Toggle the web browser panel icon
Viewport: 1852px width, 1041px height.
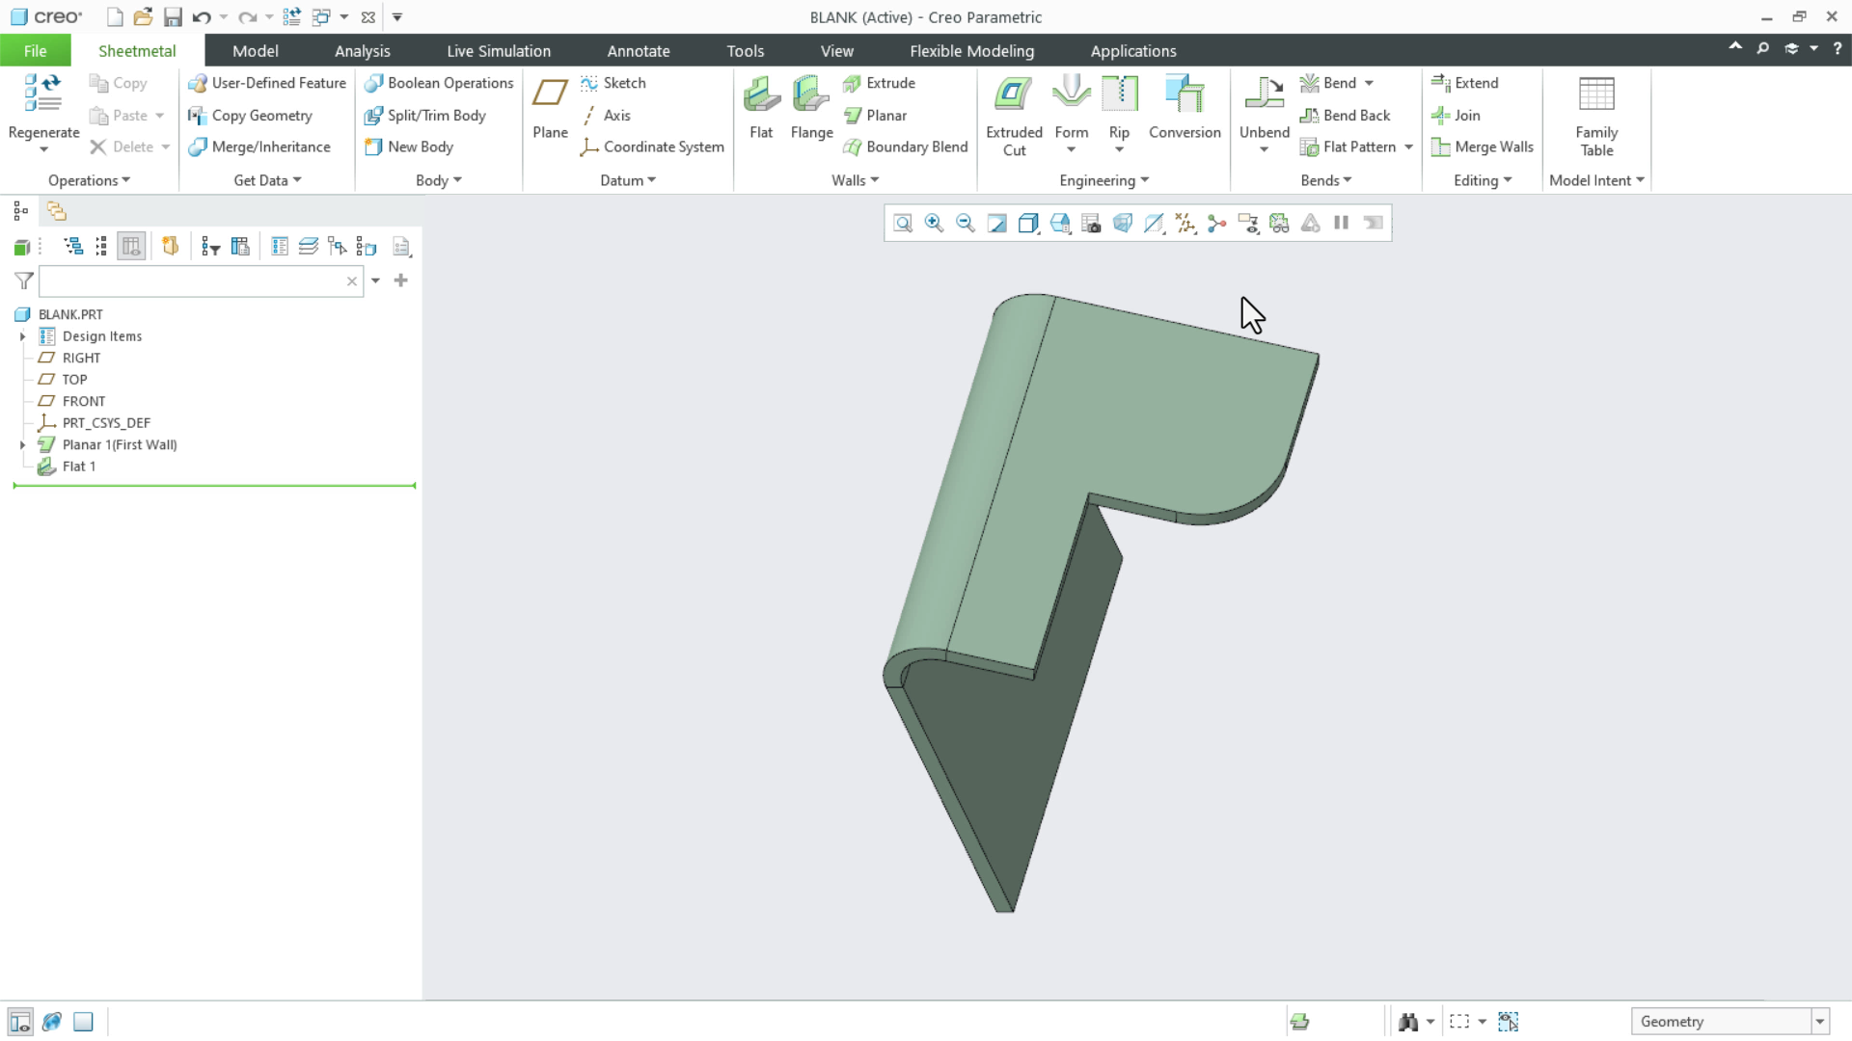point(52,1022)
